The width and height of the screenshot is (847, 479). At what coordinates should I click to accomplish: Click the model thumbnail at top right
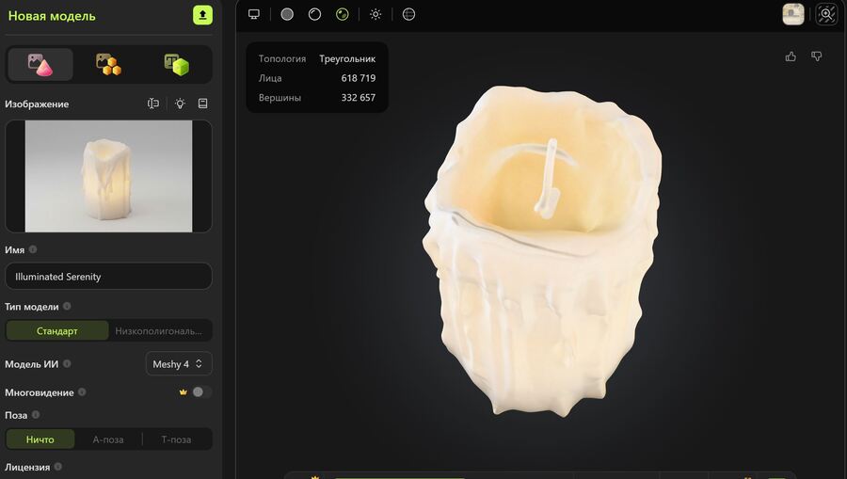click(x=793, y=14)
